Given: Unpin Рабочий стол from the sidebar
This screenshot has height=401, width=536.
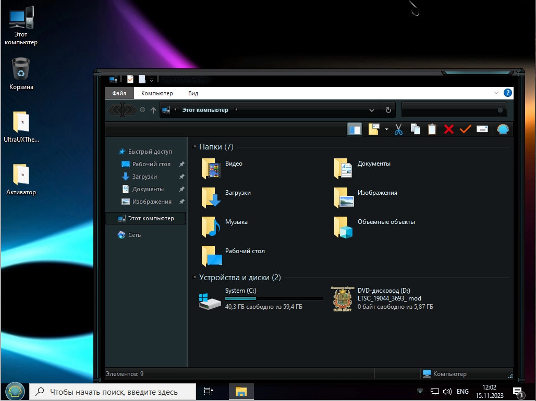Looking at the screenshot, I should pos(182,164).
